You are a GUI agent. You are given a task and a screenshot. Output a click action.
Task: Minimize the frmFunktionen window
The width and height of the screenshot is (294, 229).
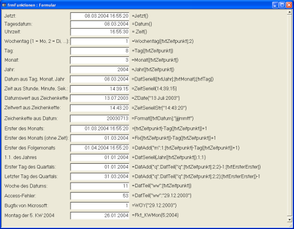coord(275,5)
